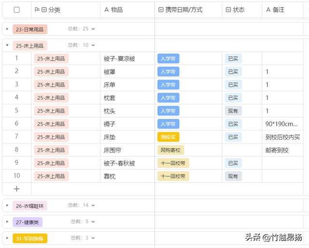This screenshot has height=248, width=309.
Task: Click the flag icon beside 分类 header
Action: click(37, 10)
